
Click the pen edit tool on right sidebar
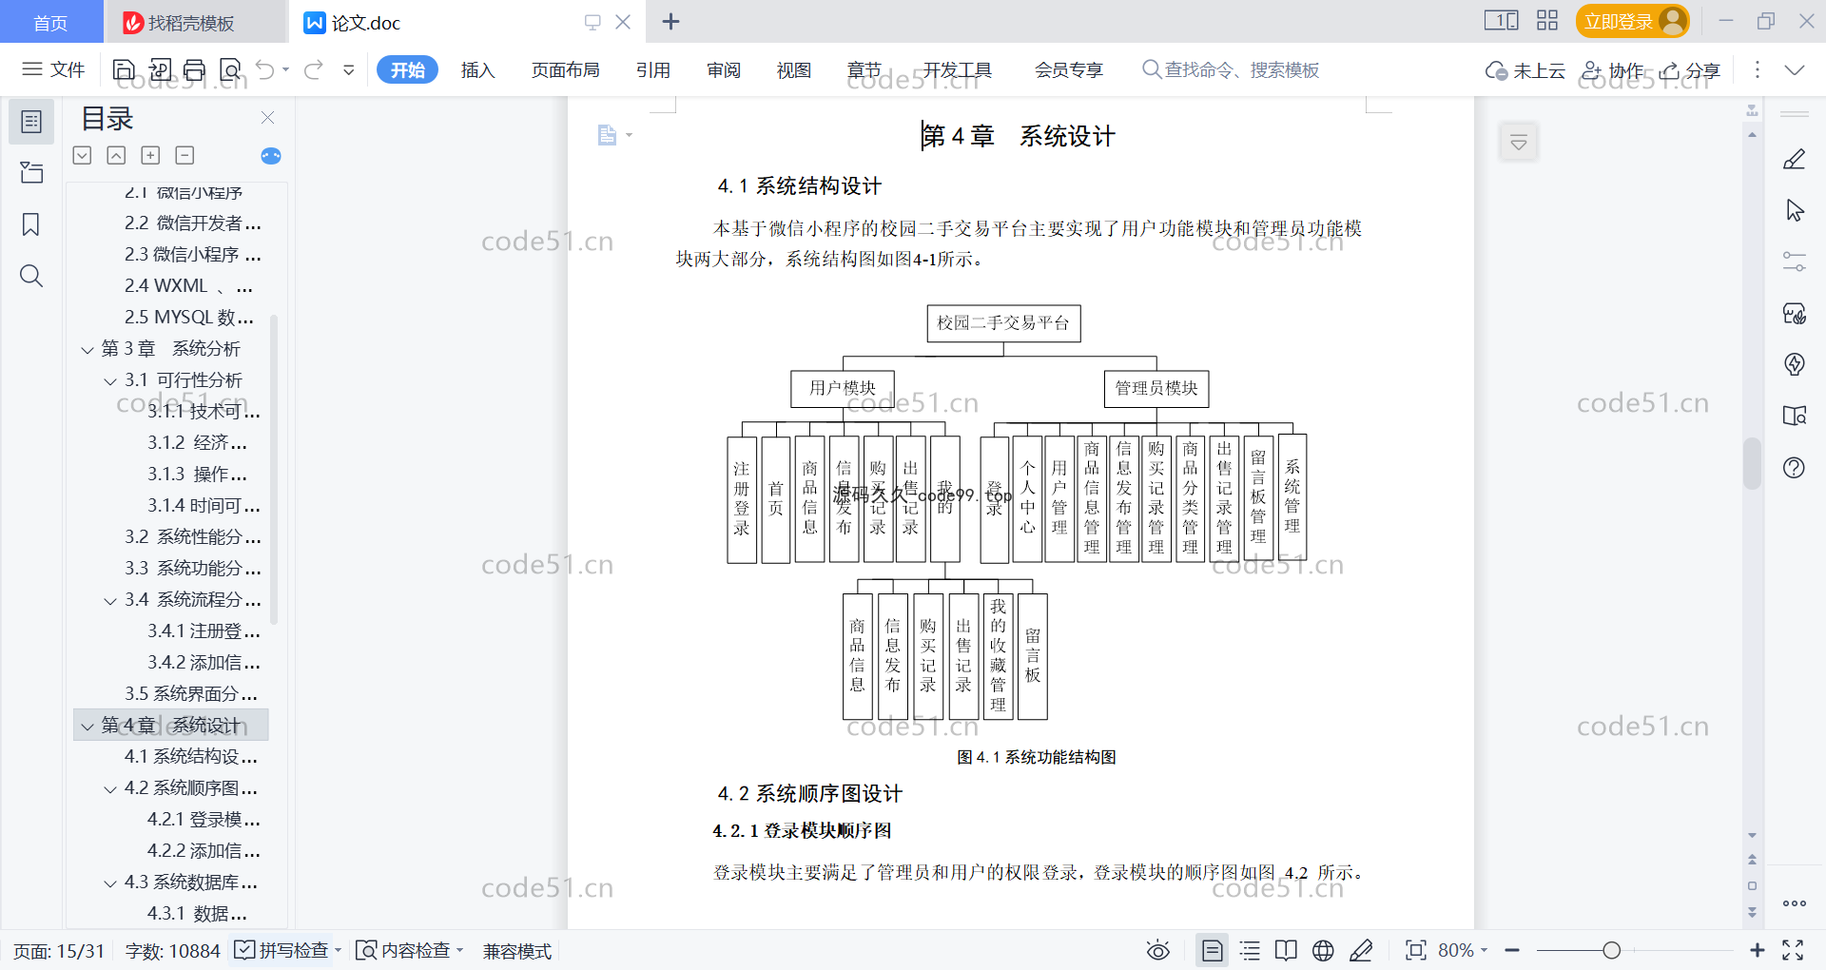coord(1794,159)
